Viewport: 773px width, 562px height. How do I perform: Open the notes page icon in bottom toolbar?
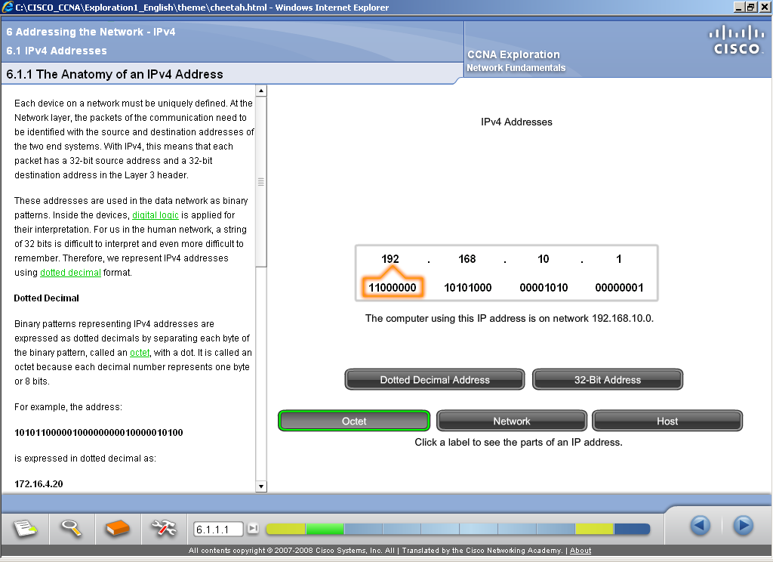point(25,529)
